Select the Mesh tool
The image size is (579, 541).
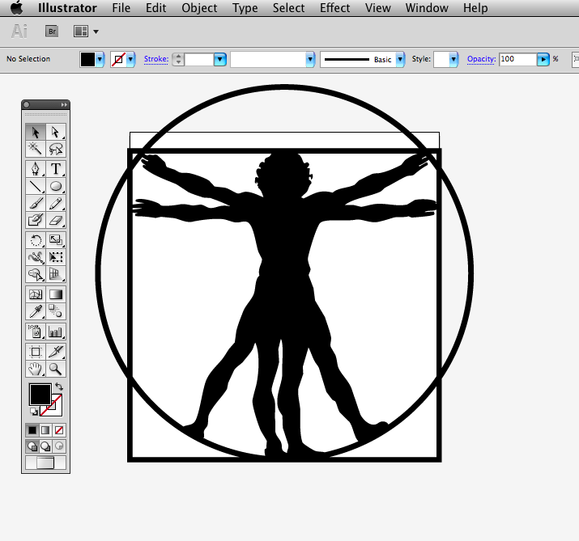pos(36,294)
